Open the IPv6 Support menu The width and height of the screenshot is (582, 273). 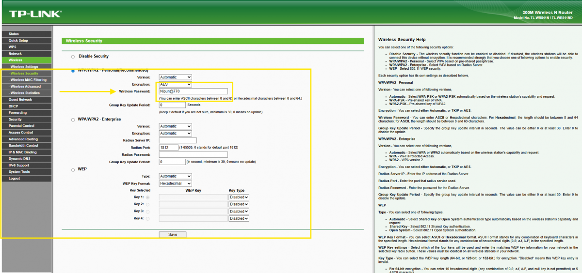(x=26, y=165)
